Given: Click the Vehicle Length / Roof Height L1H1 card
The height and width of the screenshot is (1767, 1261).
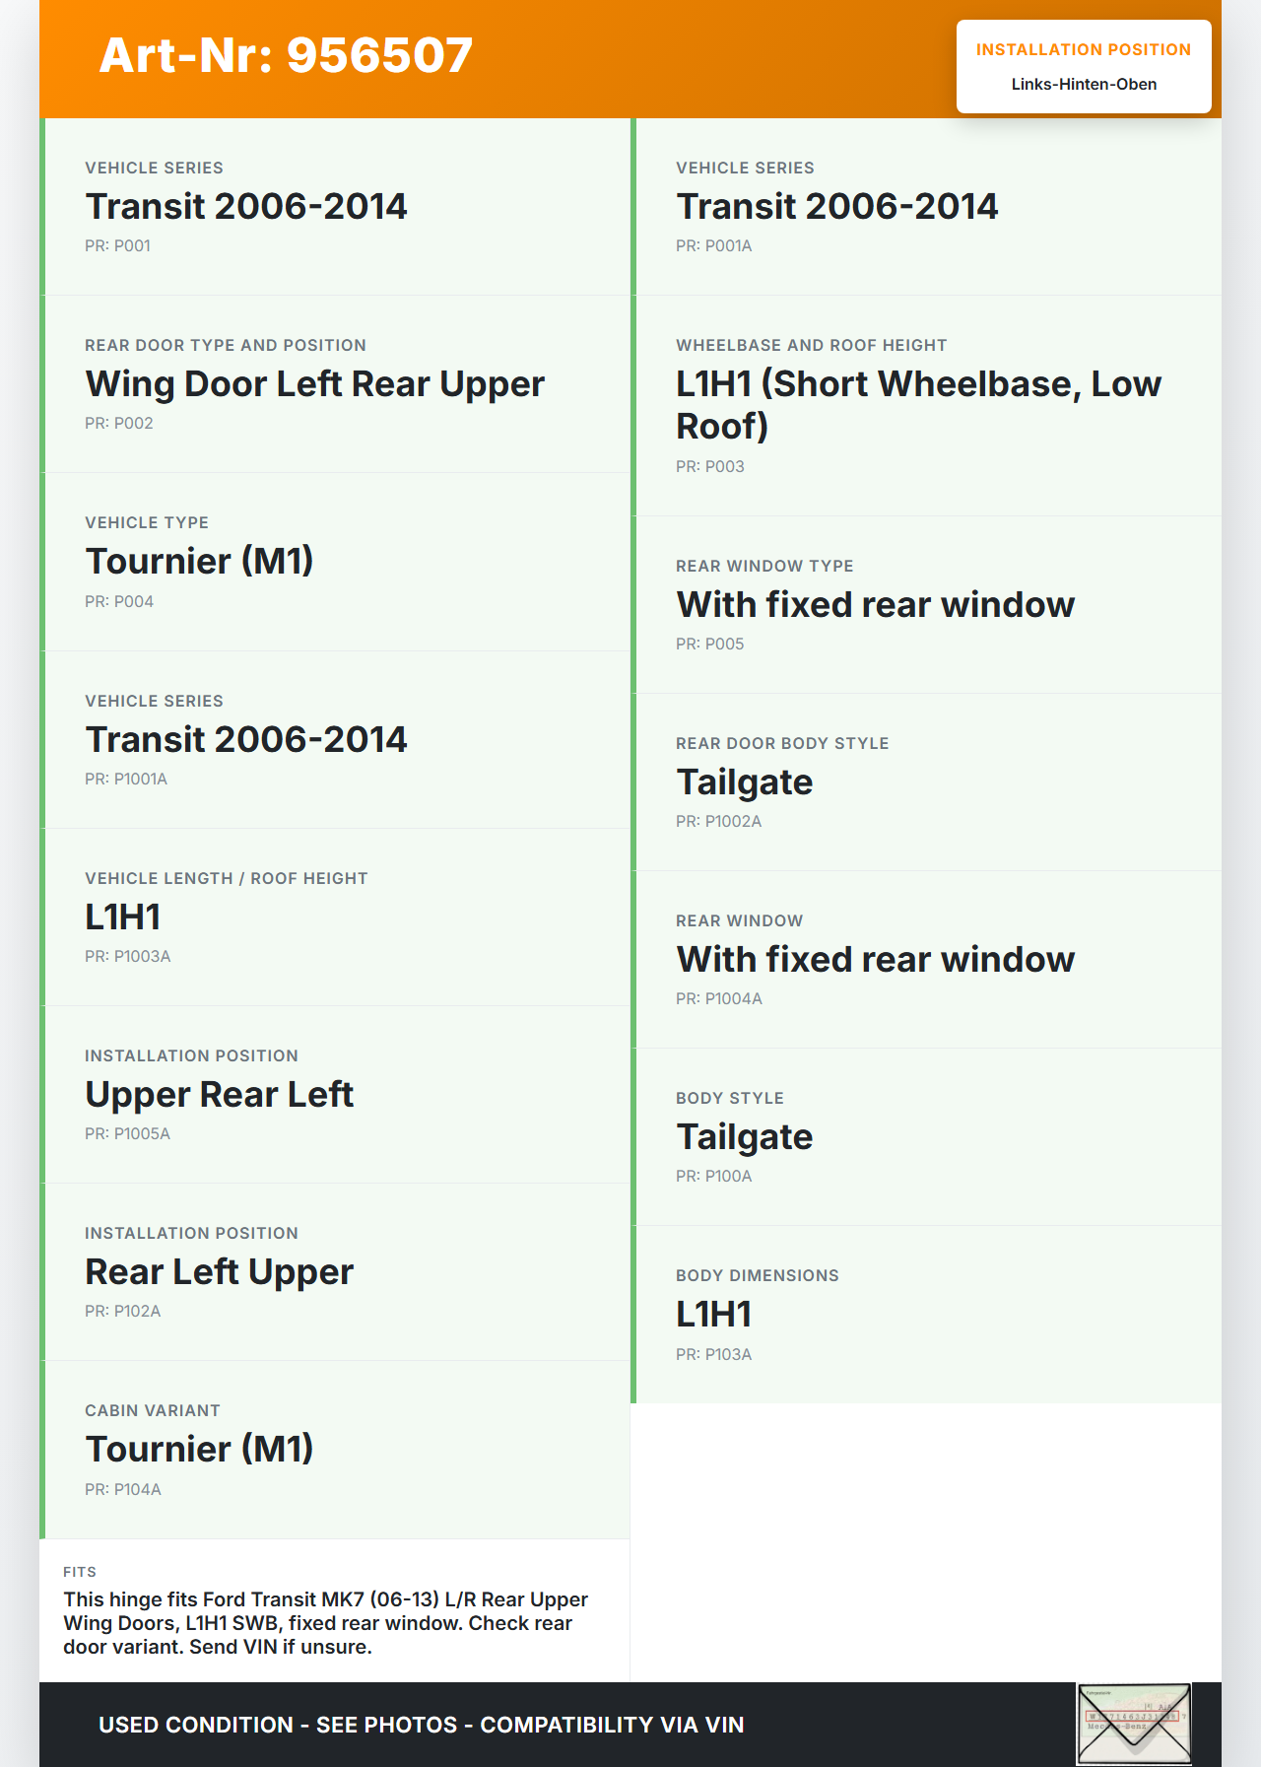Looking at the screenshot, I should point(337,917).
